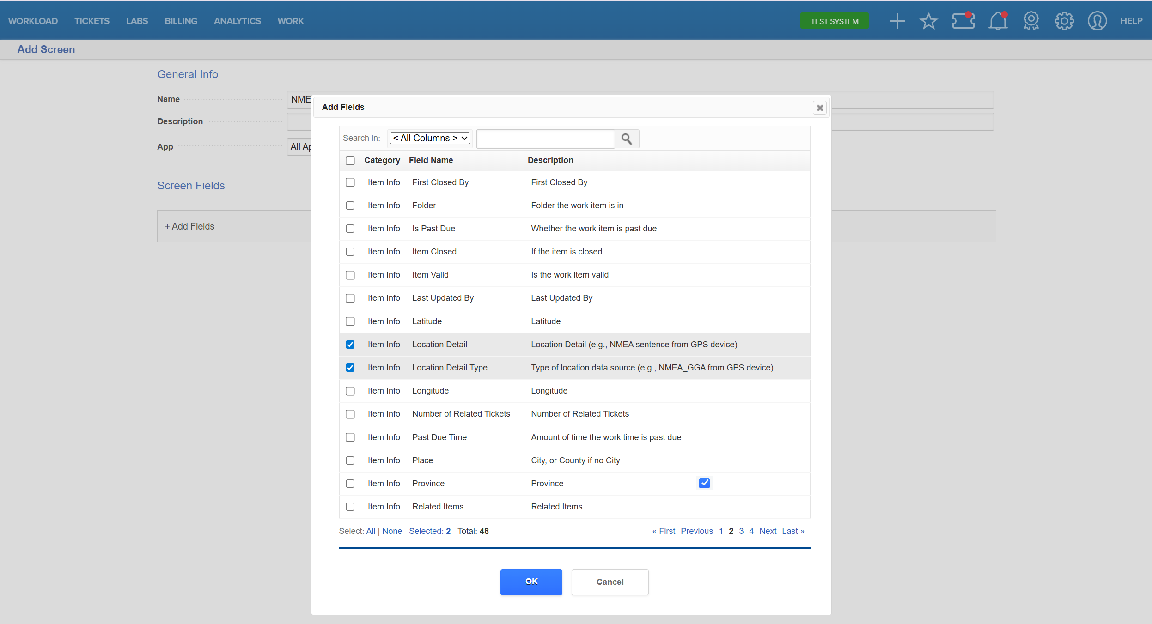1152x624 pixels.
Task: Toggle the select-all header checkbox
Action: coord(350,160)
